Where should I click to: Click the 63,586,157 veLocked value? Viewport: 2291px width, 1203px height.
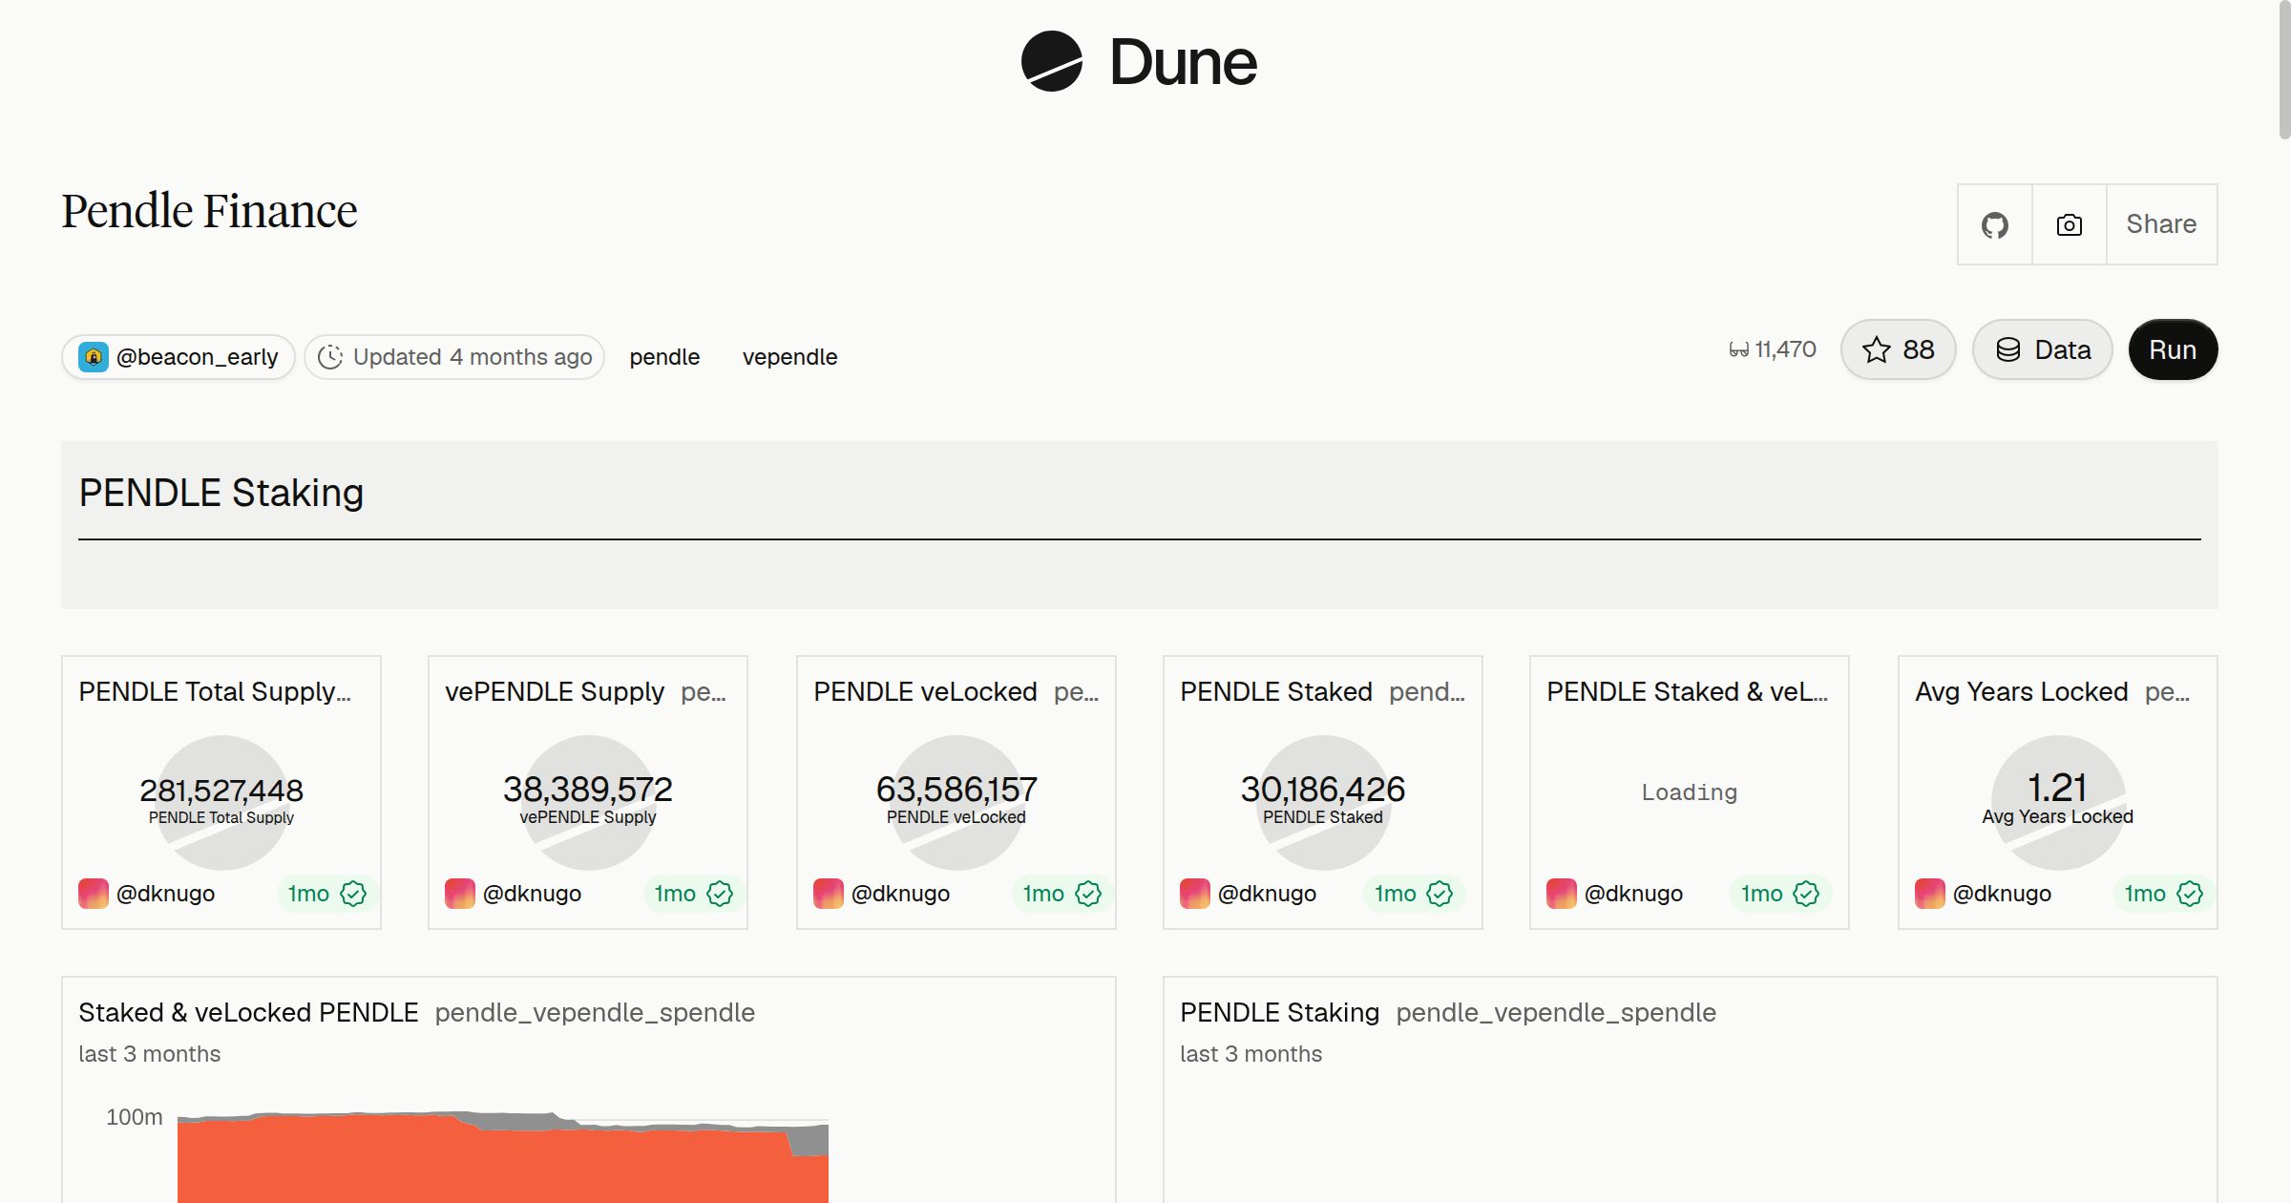tap(956, 789)
